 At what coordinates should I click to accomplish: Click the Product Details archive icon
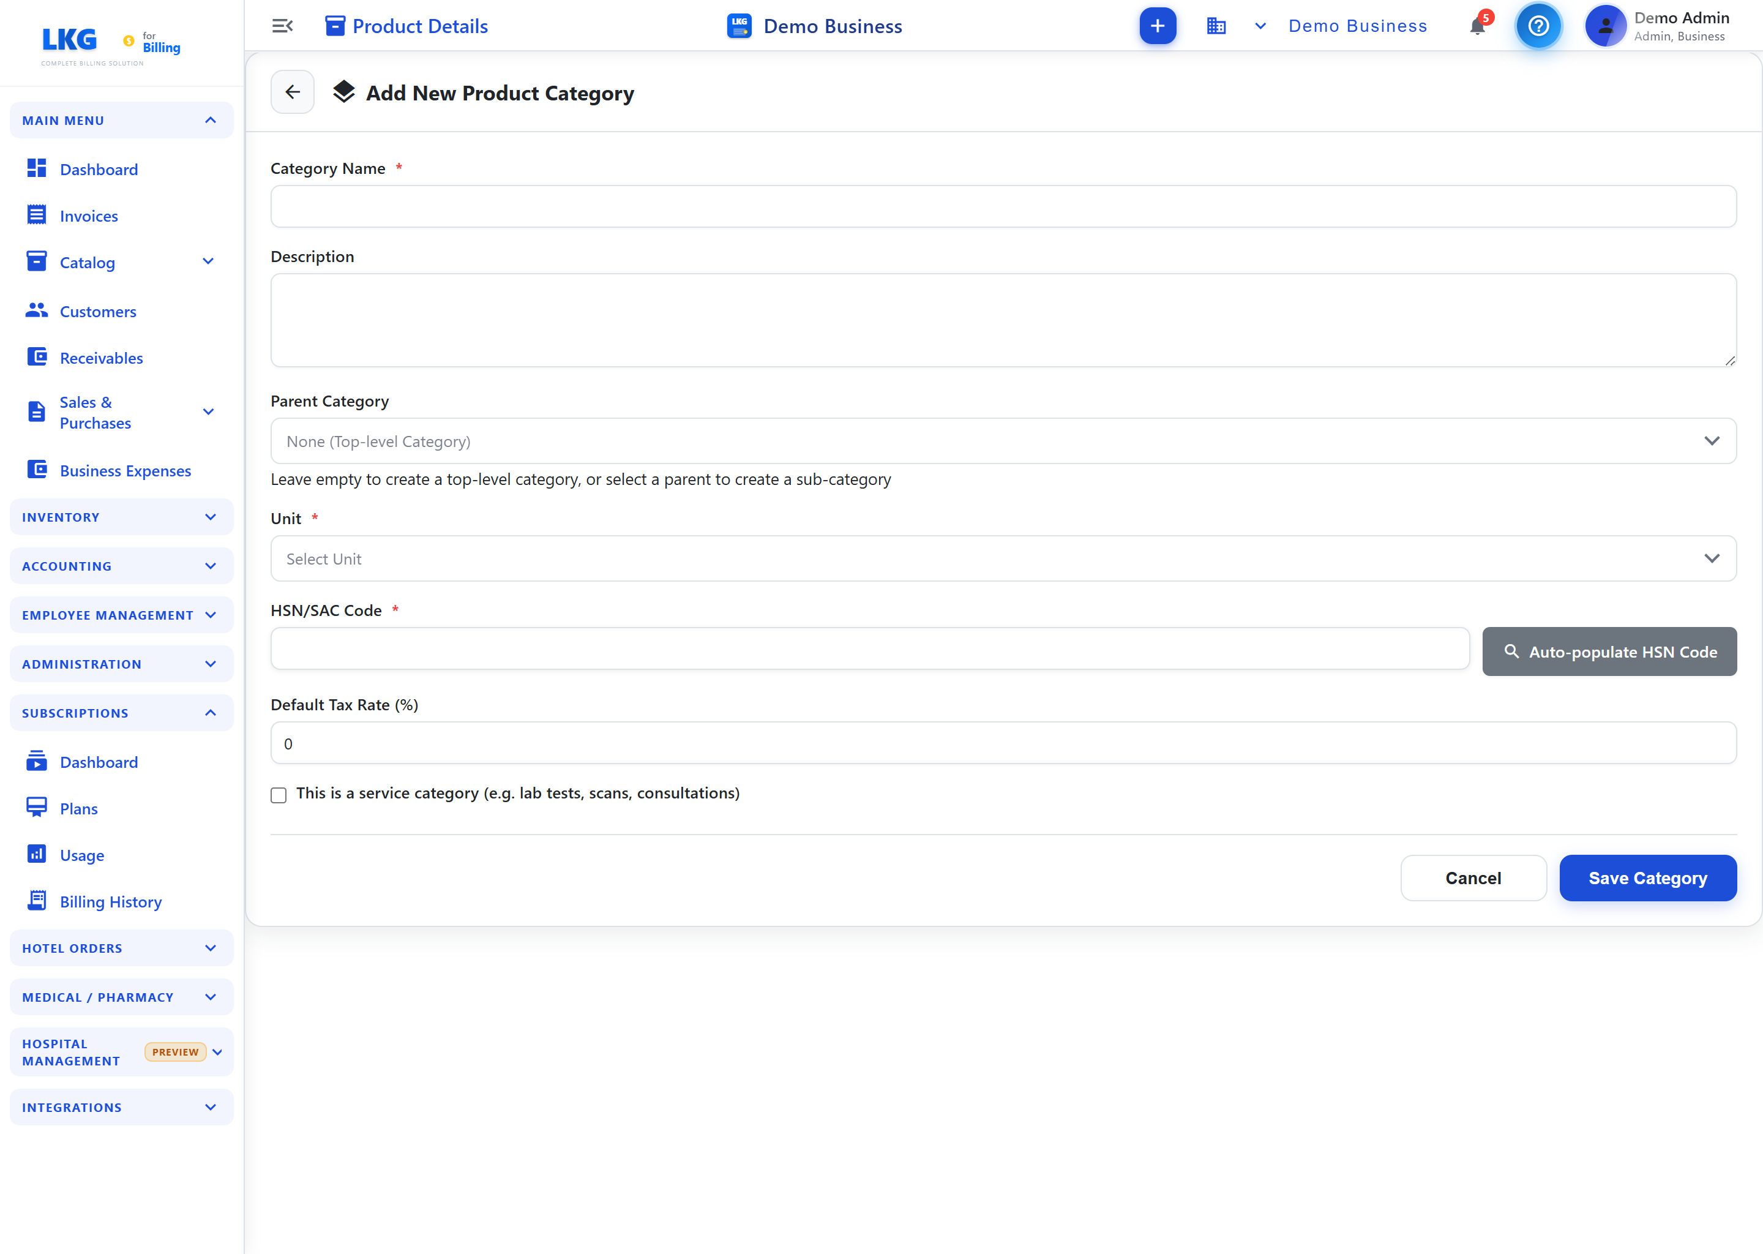coord(335,26)
